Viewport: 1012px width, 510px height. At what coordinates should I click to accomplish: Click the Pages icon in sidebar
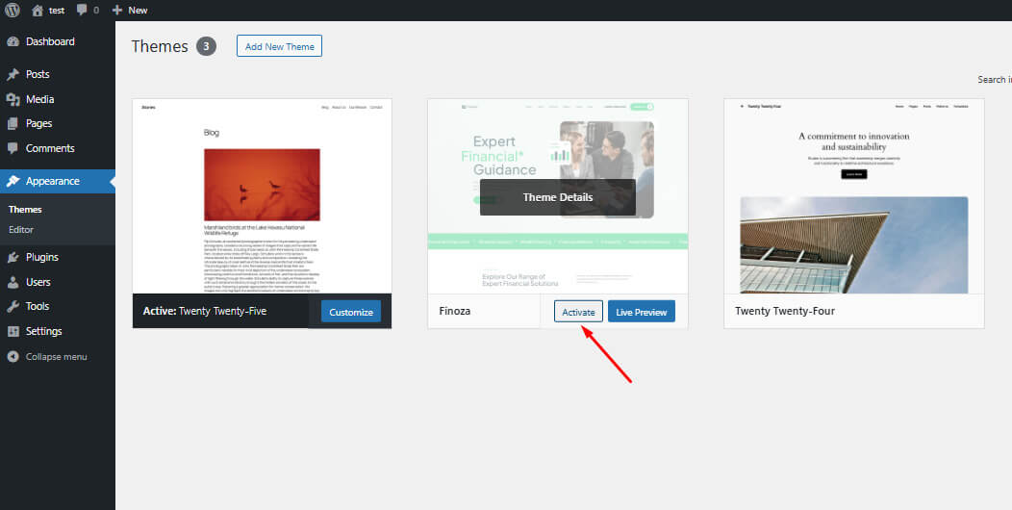(13, 123)
